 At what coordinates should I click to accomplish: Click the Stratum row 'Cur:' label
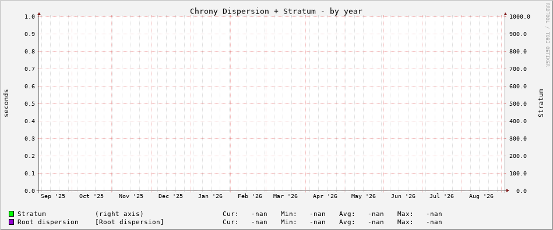coord(231,214)
